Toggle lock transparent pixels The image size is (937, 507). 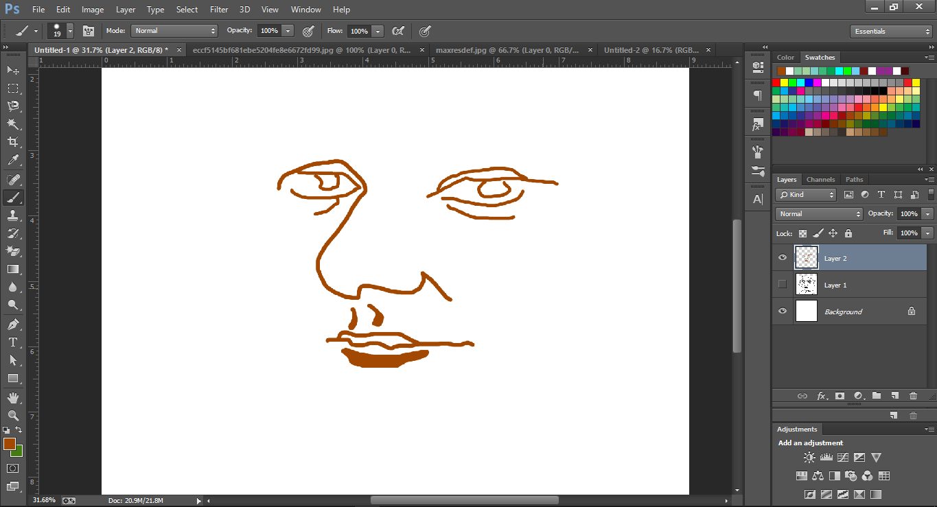tap(802, 233)
